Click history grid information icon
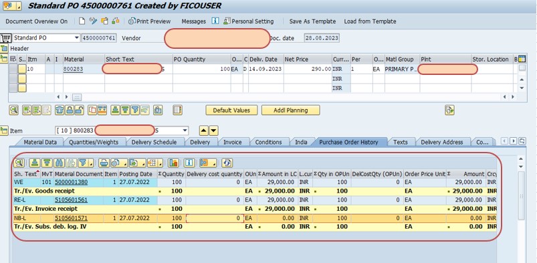Screen dimensions: 537x263 pyautogui.click(x=189, y=162)
